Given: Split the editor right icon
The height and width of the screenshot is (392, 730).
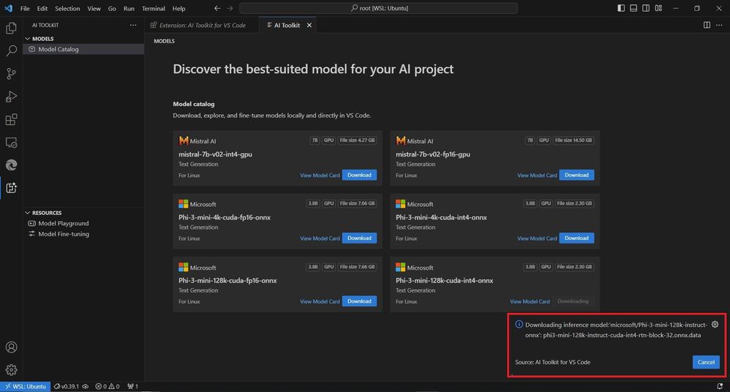Looking at the screenshot, I should (707, 25).
